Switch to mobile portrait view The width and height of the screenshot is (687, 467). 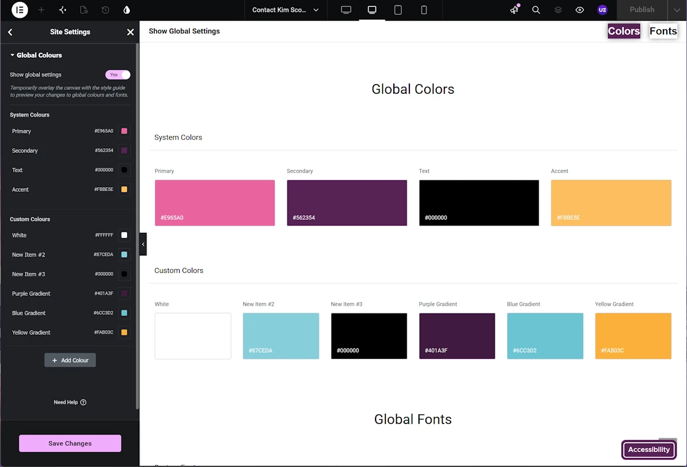click(424, 10)
